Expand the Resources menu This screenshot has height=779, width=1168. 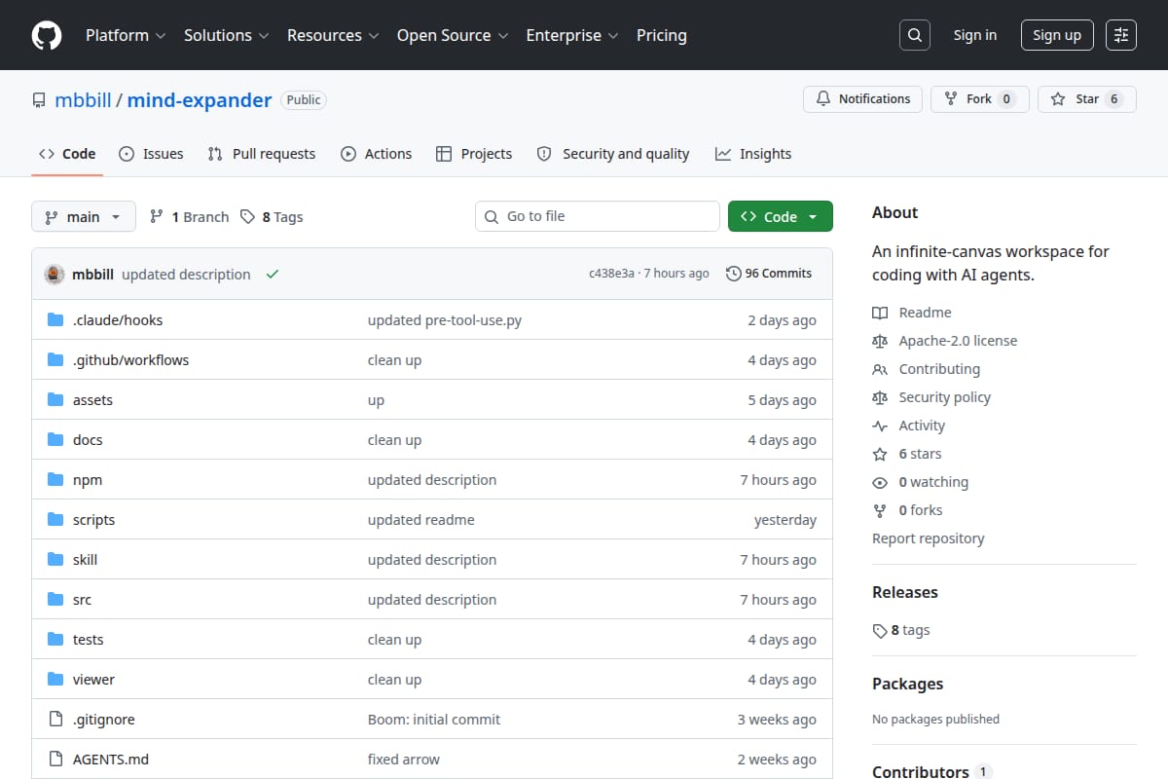tap(332, 35)
